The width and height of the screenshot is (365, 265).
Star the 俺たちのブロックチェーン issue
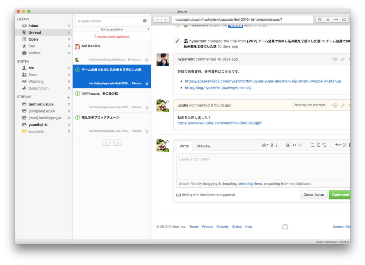(x=147, y=131)
